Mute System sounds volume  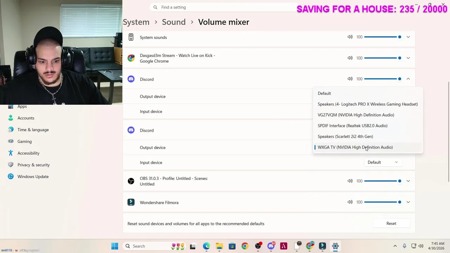click(350, 37)
